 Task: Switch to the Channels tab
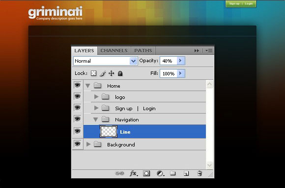114,50
